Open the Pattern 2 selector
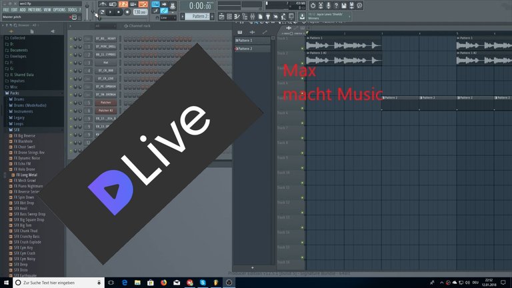Screen dimensions: 512x288 click(197, 16)
